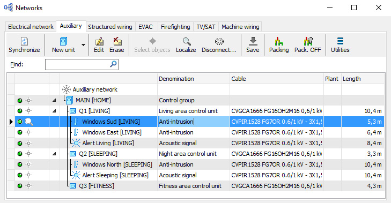Click the Disconnect chain icon
The width and height of the screenshot is (391, 203).
(x=219, y=41)
